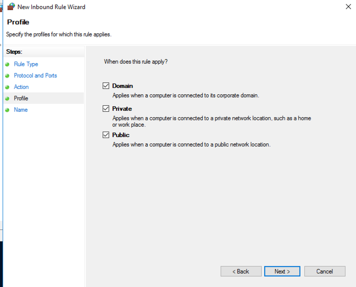Click the Back button
Screen dimensions: 356x287
[x=241, y=272]
